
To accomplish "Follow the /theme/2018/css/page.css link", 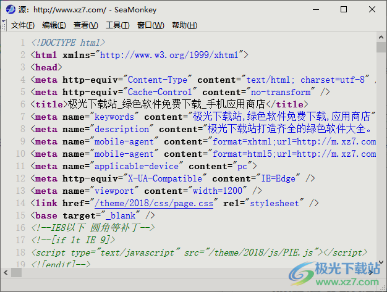I will 154,203.
